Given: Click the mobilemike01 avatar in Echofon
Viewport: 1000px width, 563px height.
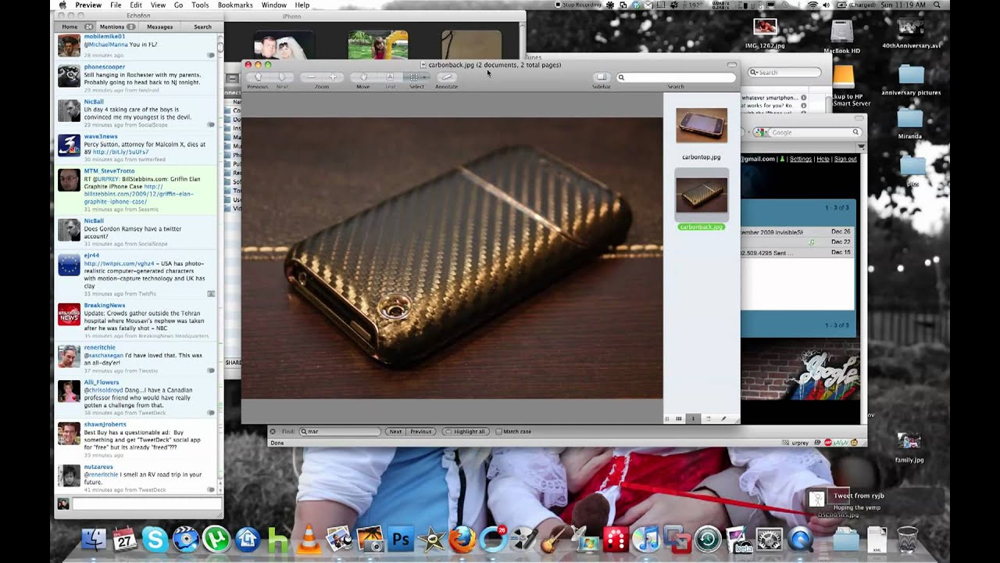Looking at the screenshot, I should coord(69,45).
